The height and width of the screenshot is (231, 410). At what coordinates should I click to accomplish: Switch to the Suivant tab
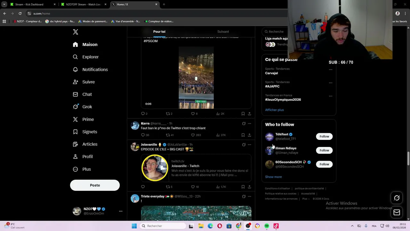[223, 31]
